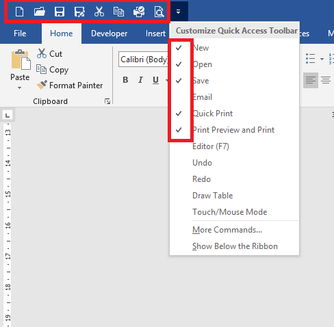334x327 pixels.
Task: Open the Calibri (Body) font box
Action: (x=143, y=60)
